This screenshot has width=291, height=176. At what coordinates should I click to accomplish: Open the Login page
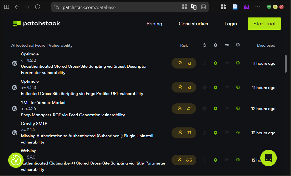coord(231,24)
